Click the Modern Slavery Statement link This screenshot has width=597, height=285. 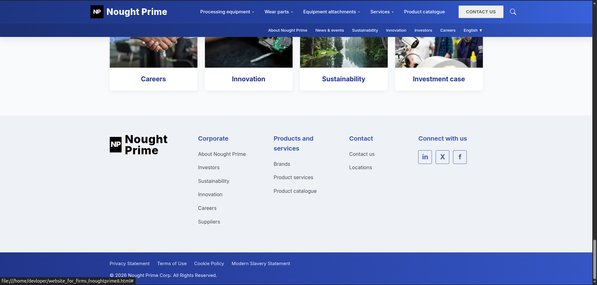[261, 264]
